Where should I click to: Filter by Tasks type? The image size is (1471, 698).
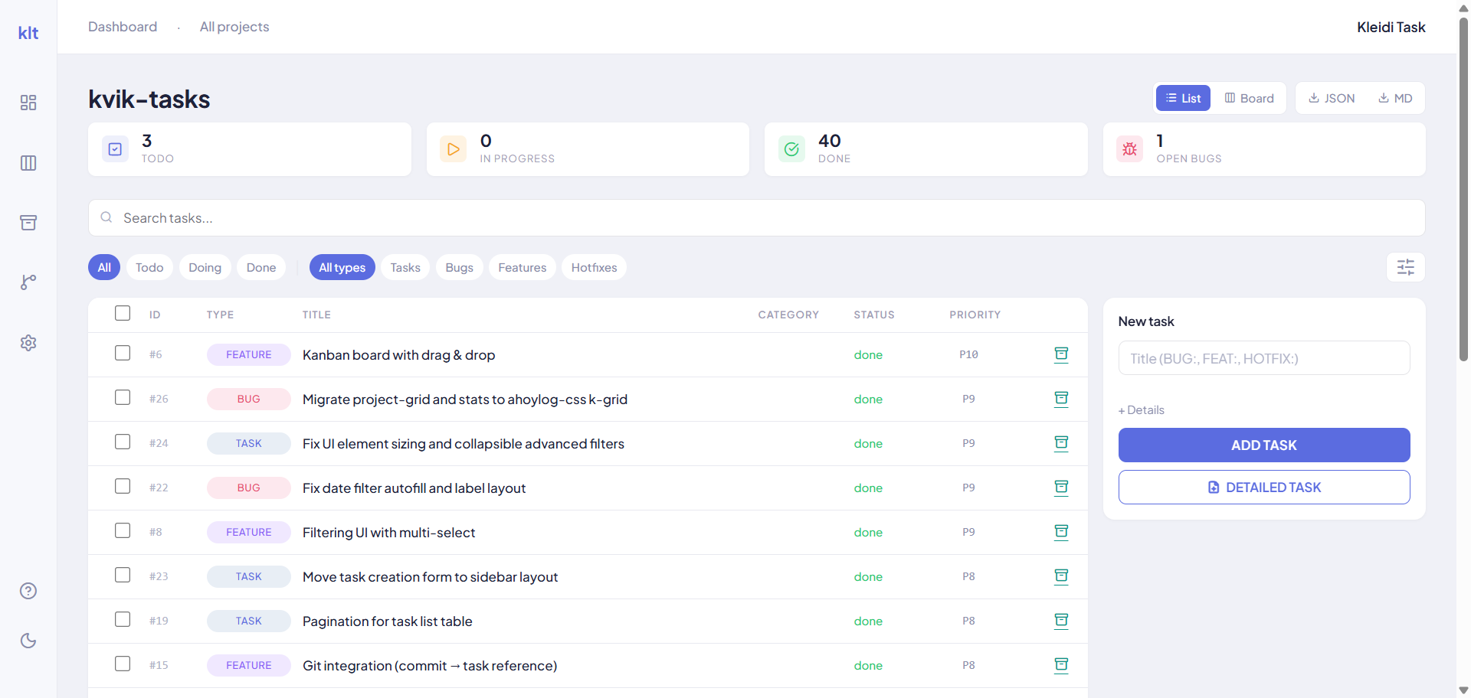pyautogui.click(x=405, y=267)
